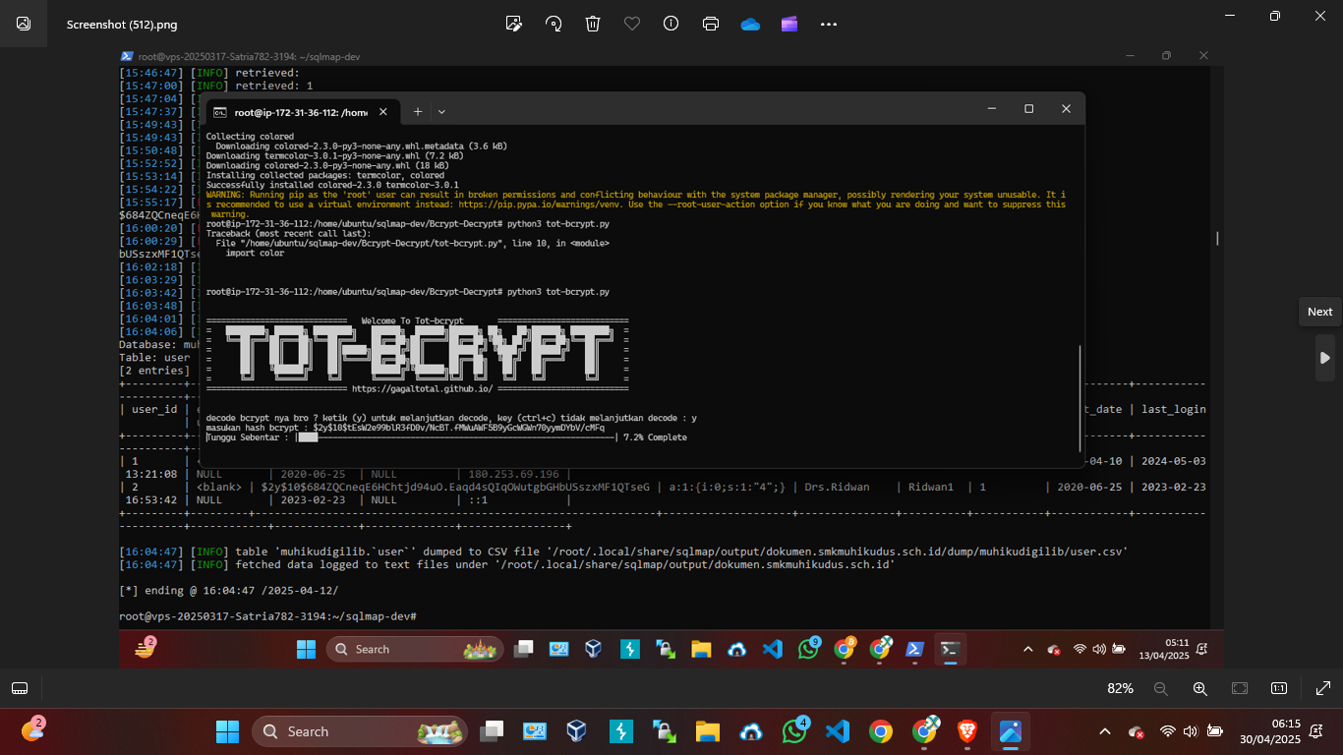Show actual size with the 1:1 icon
Viewport: 1343px width, 755px height.
click(1279, 688)
